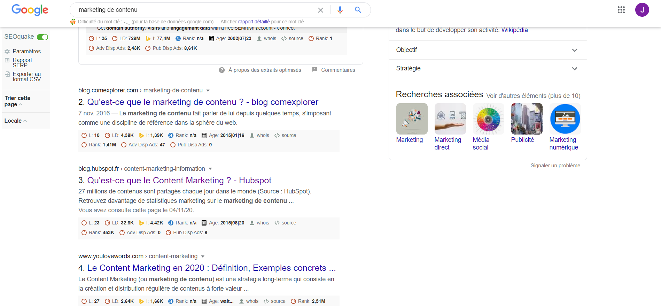
Task: Click the SEOquake keyword difficulty icon
Action: coord(73,22)
